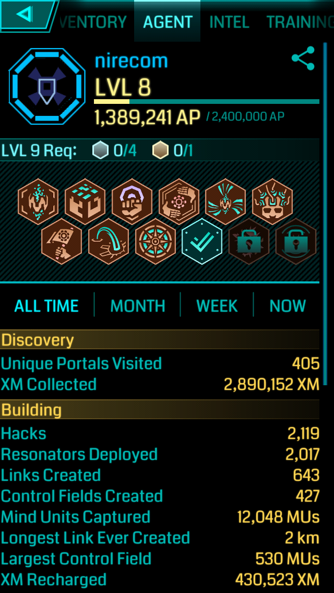Select the skull face bronze medal
Image resolution: width=334 pixels, height=593 pixels.
coord(272,201)
